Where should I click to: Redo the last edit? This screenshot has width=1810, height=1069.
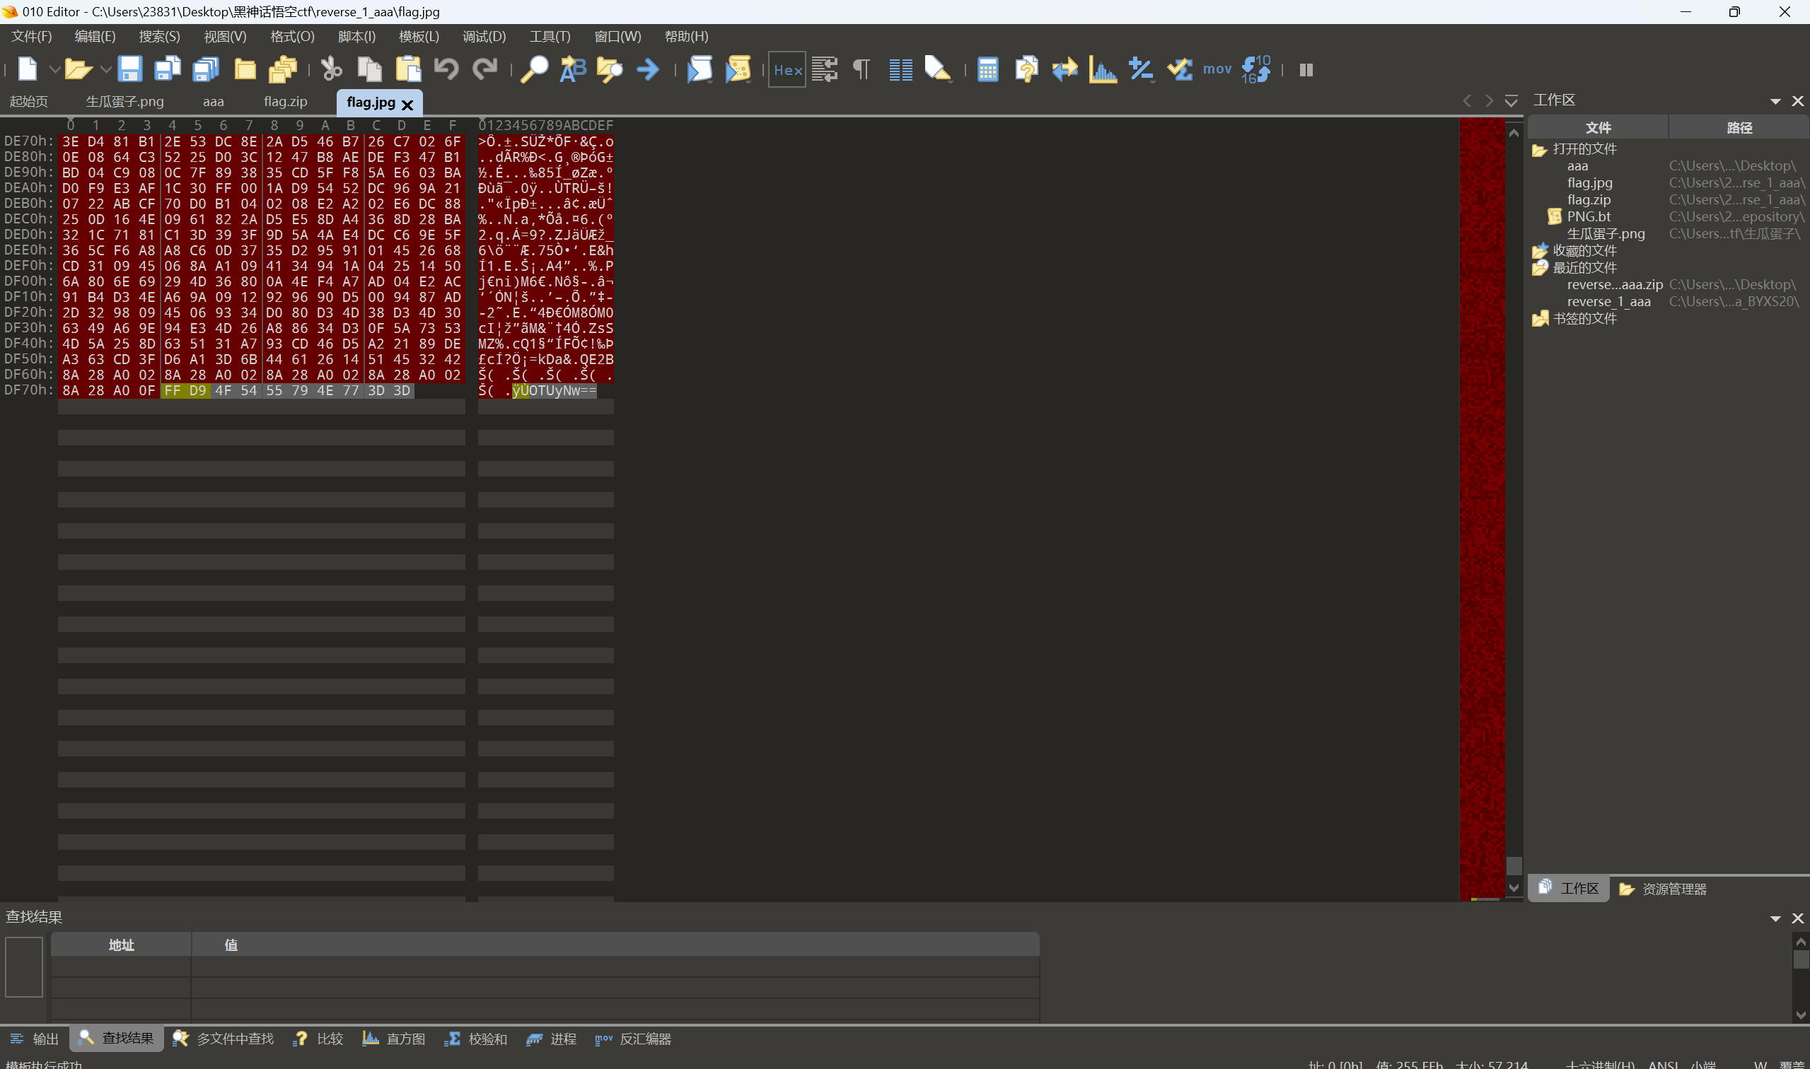point(485,69)
